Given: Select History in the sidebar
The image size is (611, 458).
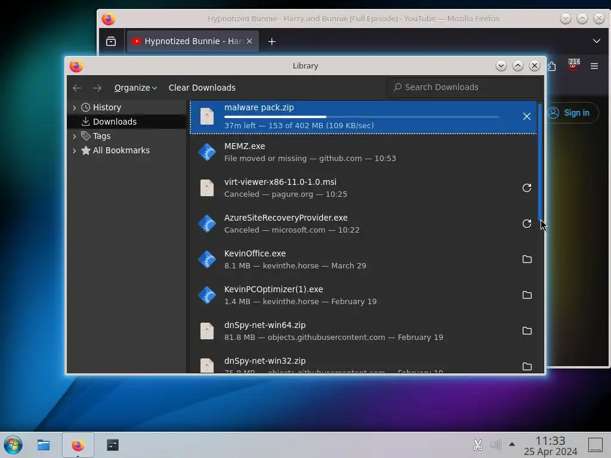Looking at the screenshot, I should click(126, 107).
